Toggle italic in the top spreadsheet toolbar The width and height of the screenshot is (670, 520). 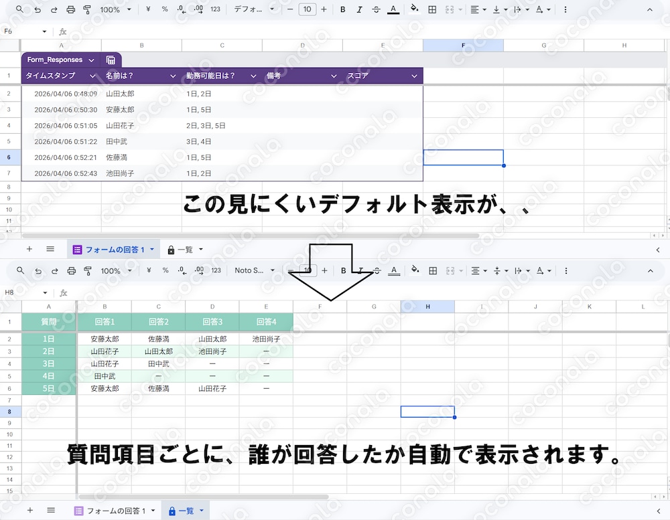[x=359, y=9]
